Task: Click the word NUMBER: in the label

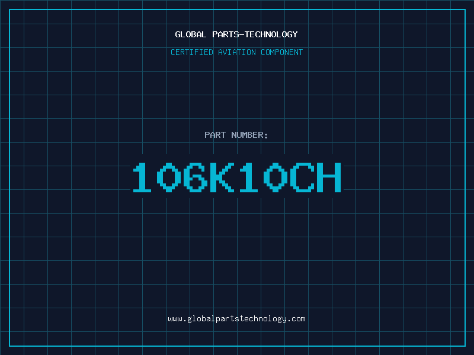Action: point(249,135)
